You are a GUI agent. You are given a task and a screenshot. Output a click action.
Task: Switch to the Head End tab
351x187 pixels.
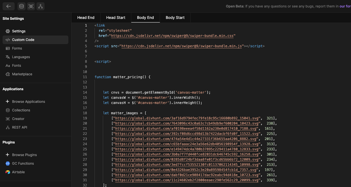[86, 17]
